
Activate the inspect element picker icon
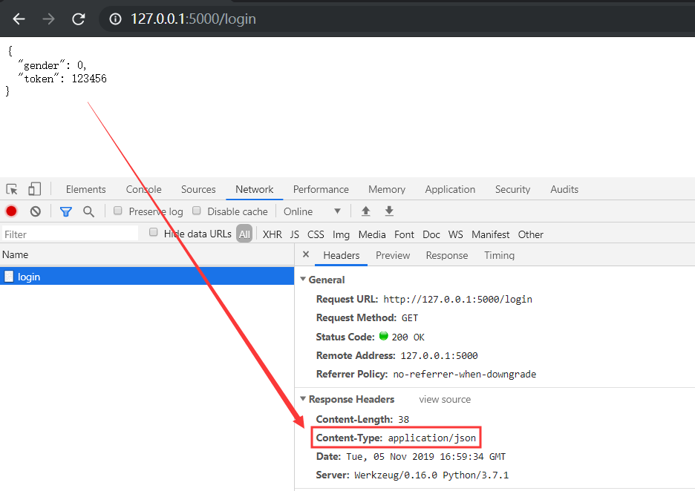click(12, 189)
